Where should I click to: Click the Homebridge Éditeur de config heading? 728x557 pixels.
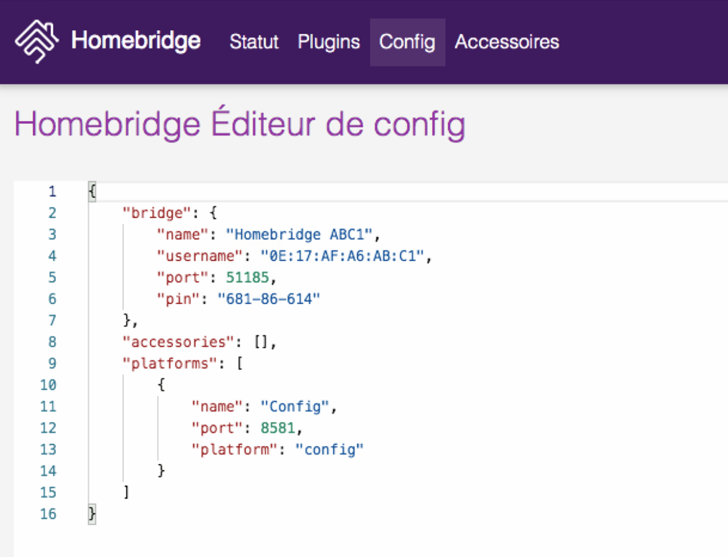tap(239, 123)
